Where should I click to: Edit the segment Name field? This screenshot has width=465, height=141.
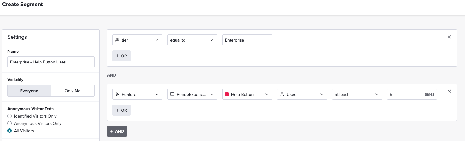[x=51, y=62]
